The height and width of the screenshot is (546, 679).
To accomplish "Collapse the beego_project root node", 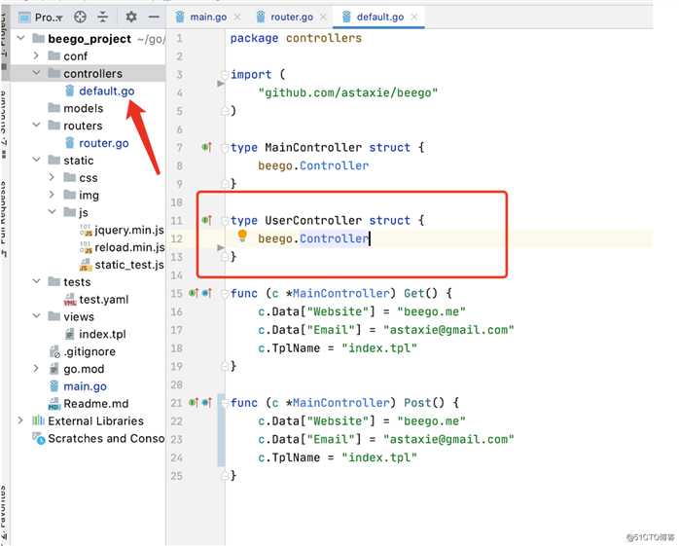I will pos(20,38).
